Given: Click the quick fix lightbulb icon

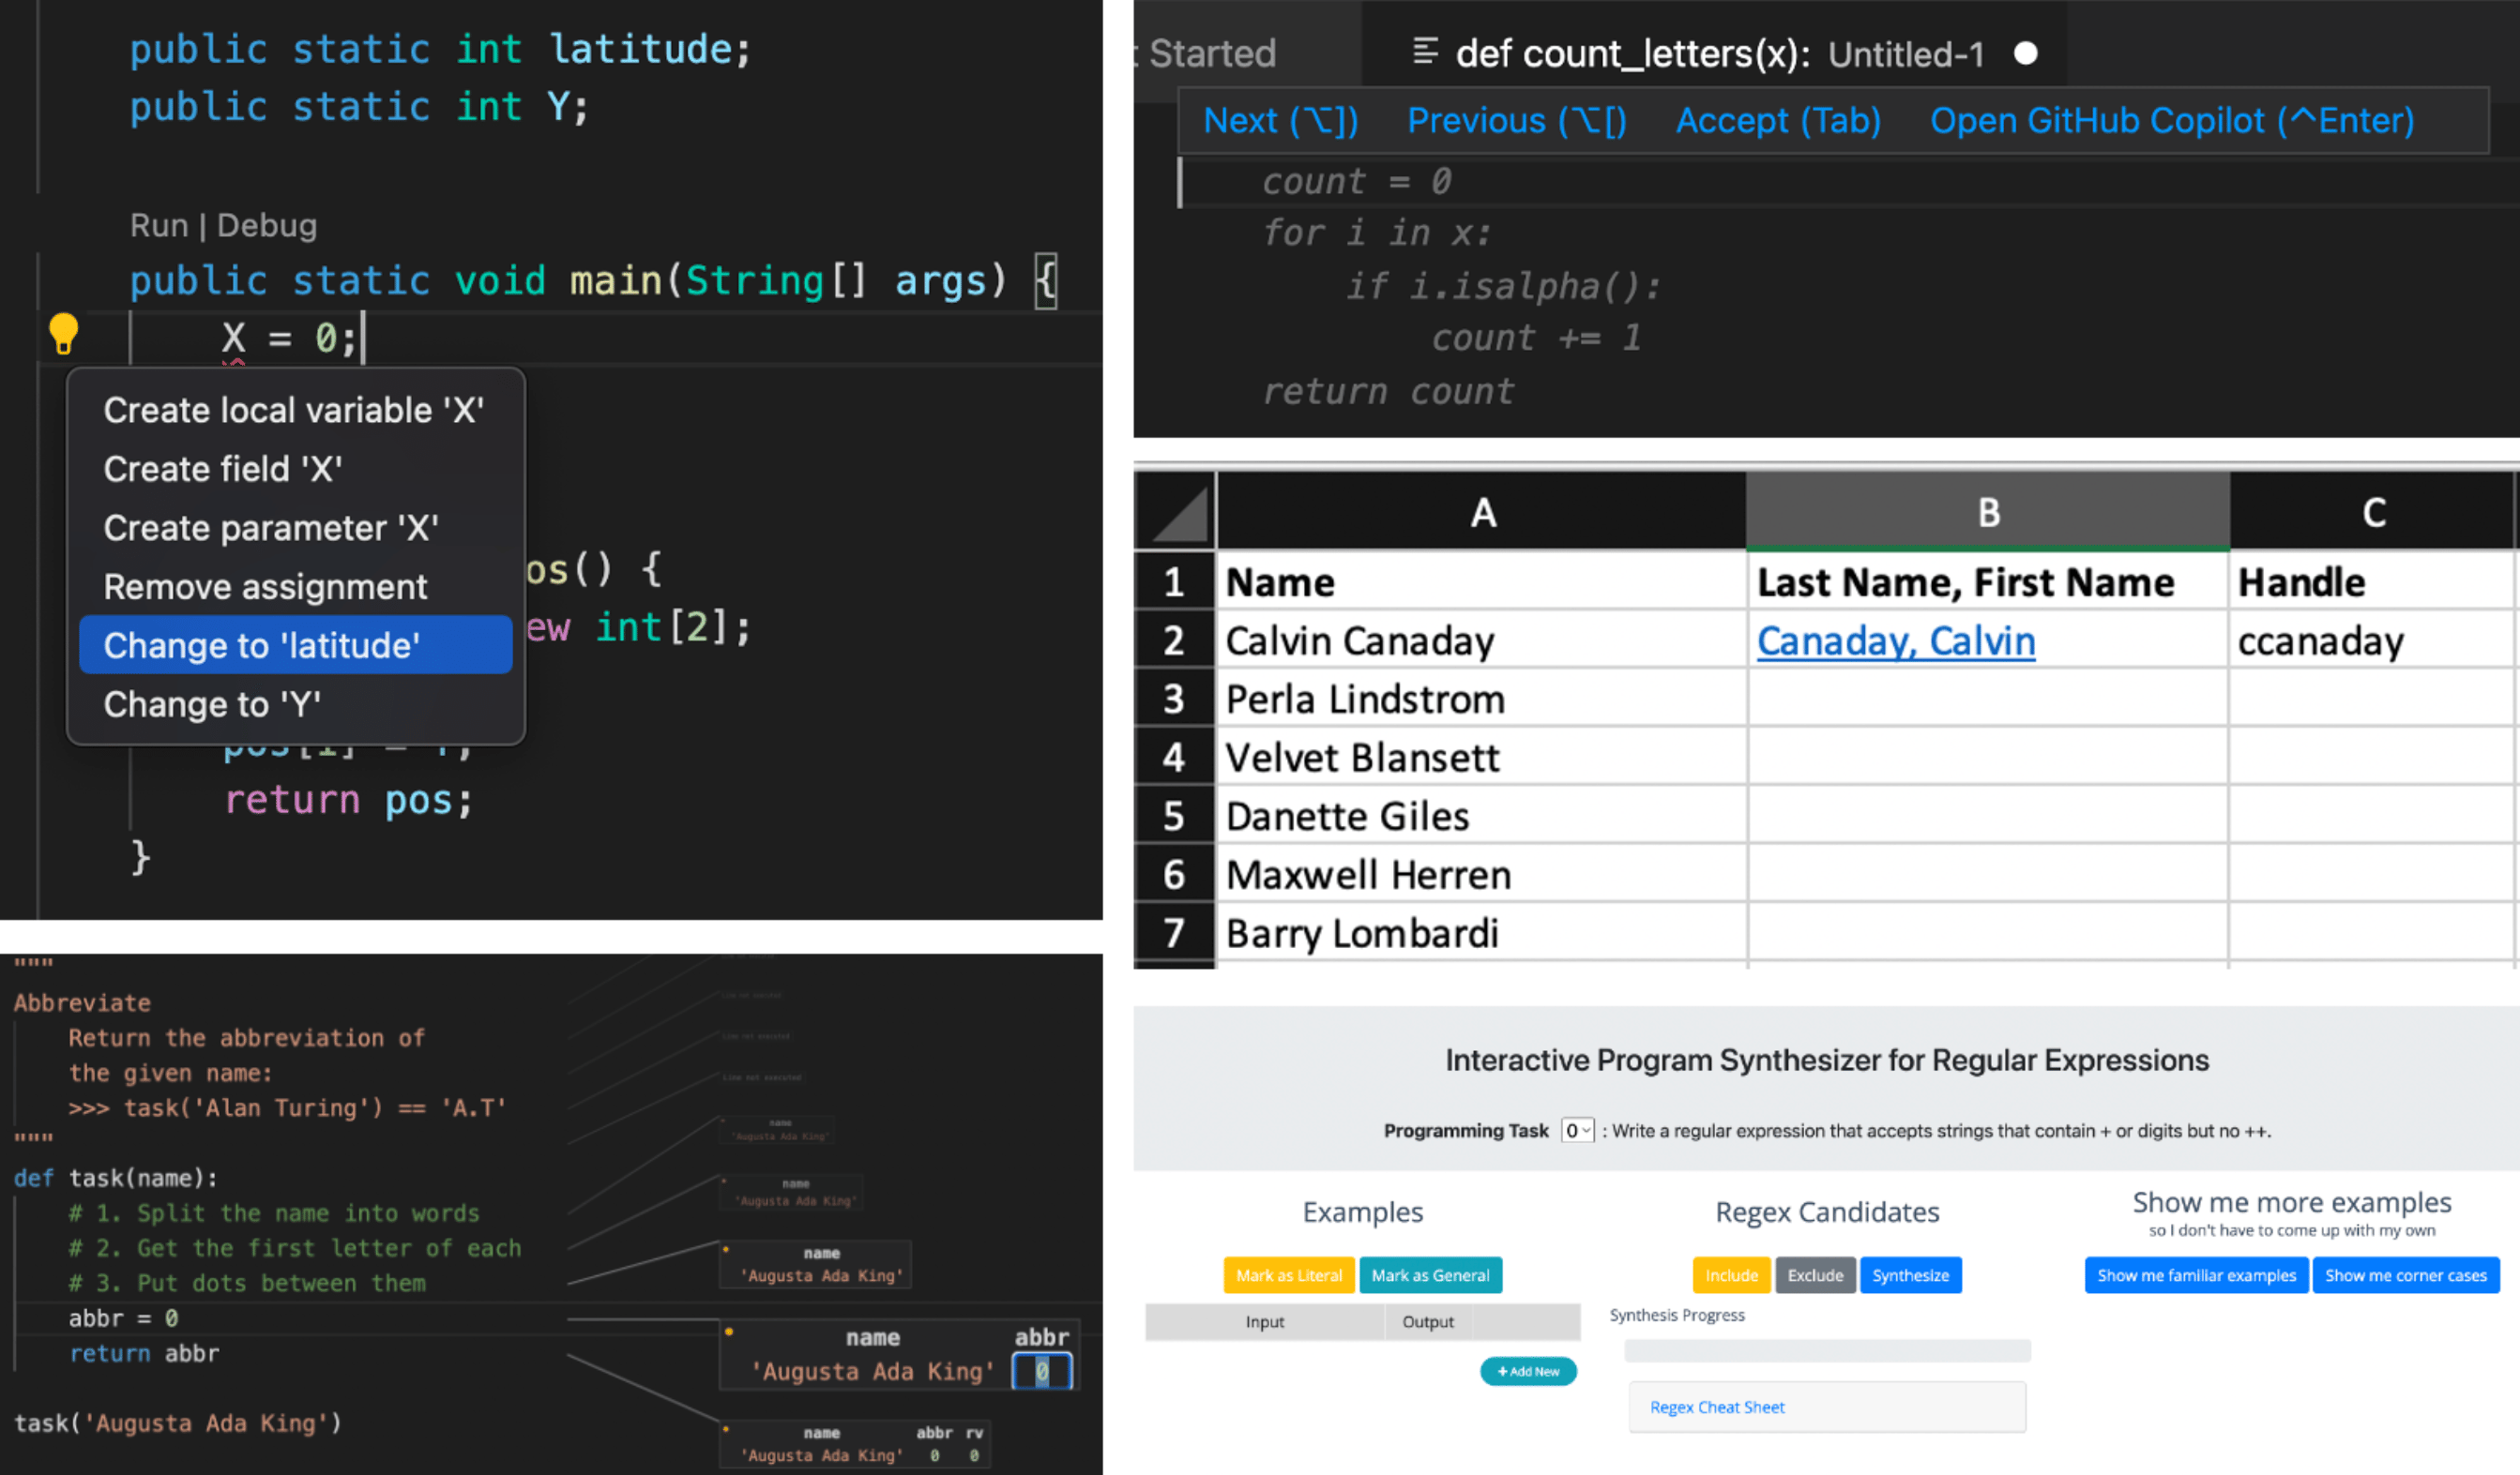Looking at the screenshot, I should (64, 335).
